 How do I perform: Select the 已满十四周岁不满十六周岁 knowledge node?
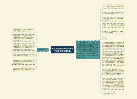point(24,38)
